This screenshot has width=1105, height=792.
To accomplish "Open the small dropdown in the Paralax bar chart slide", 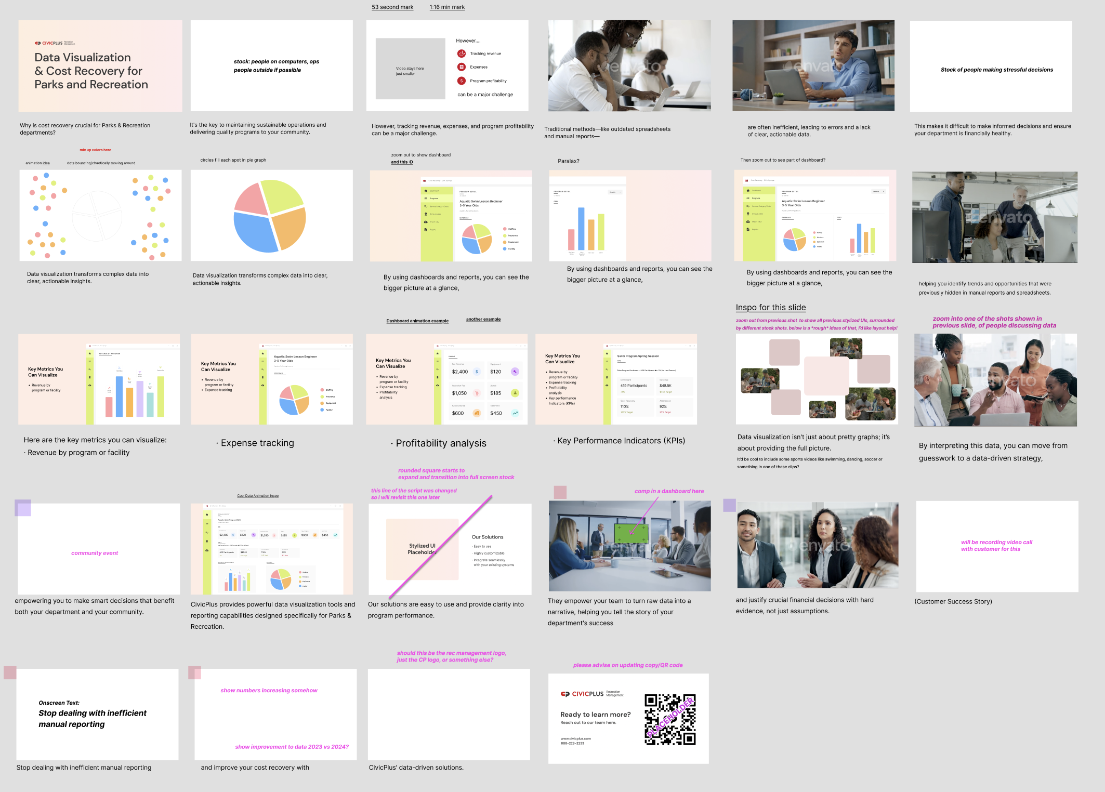I will [x=615, y=192].
